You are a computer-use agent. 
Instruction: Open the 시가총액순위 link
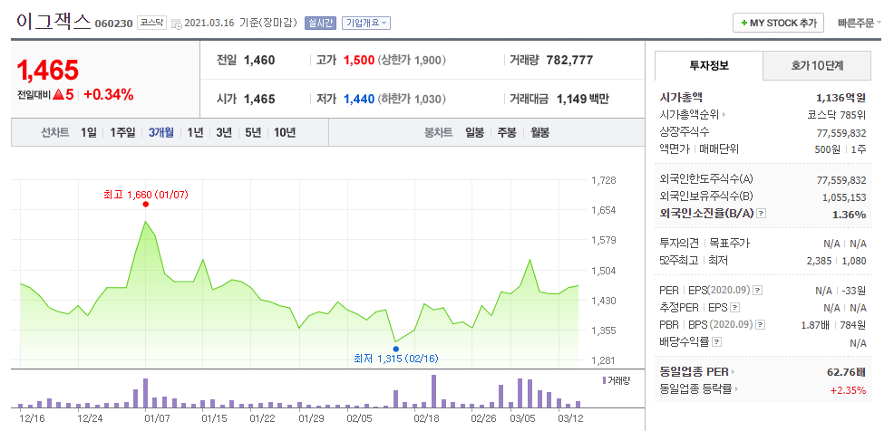pyautogui.click(x=692, y=115)
